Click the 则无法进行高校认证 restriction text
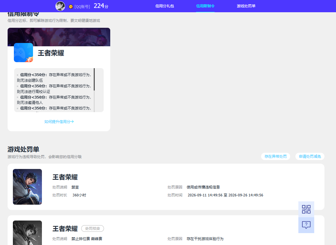336x245 pixels. click(x=33, y=92)
